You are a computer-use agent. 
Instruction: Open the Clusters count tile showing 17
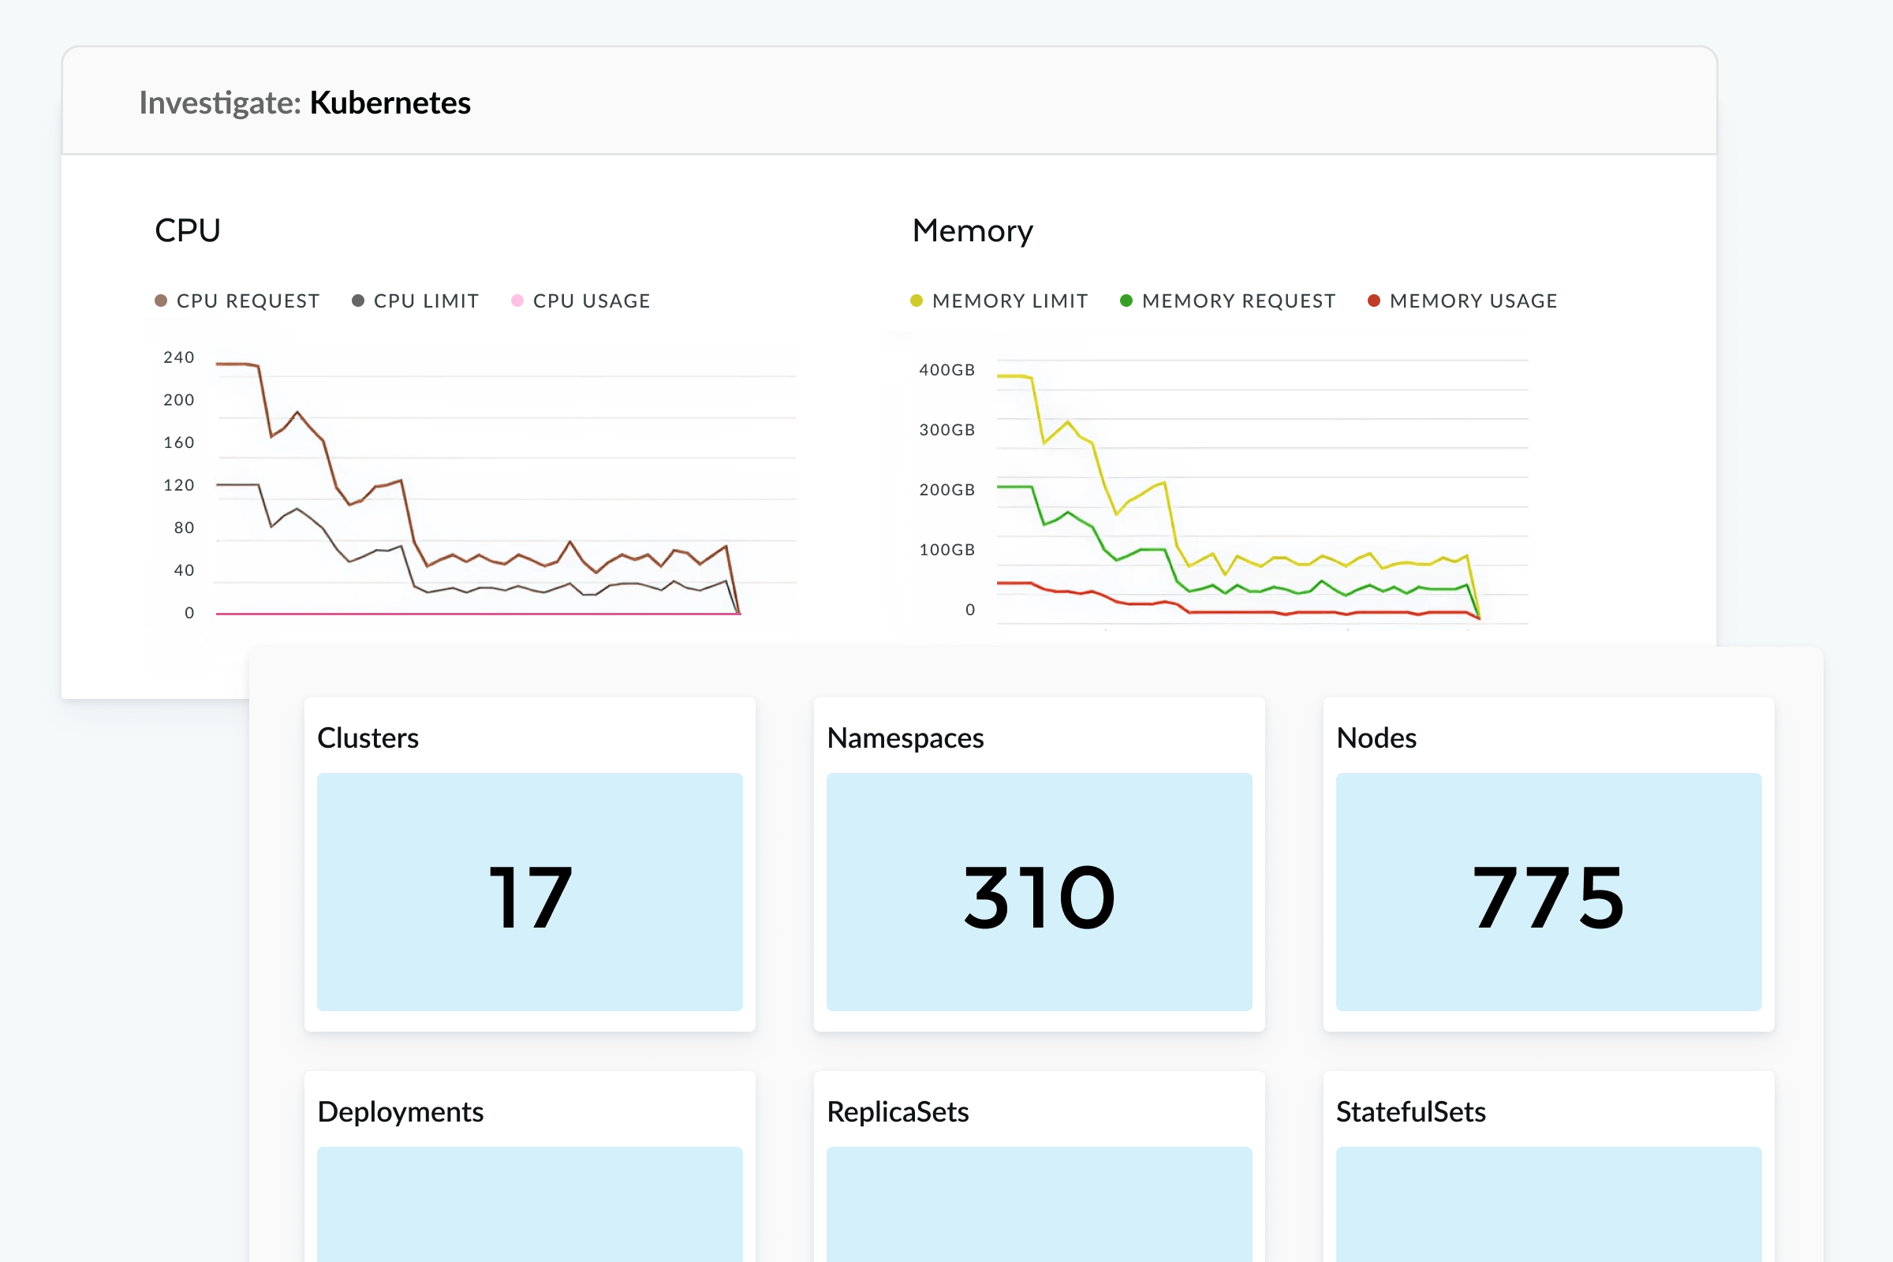click(529, 892)
